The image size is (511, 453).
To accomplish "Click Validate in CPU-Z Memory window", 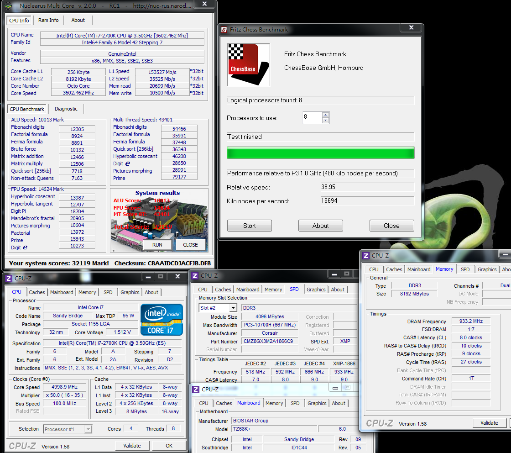I will pos(489,423).
